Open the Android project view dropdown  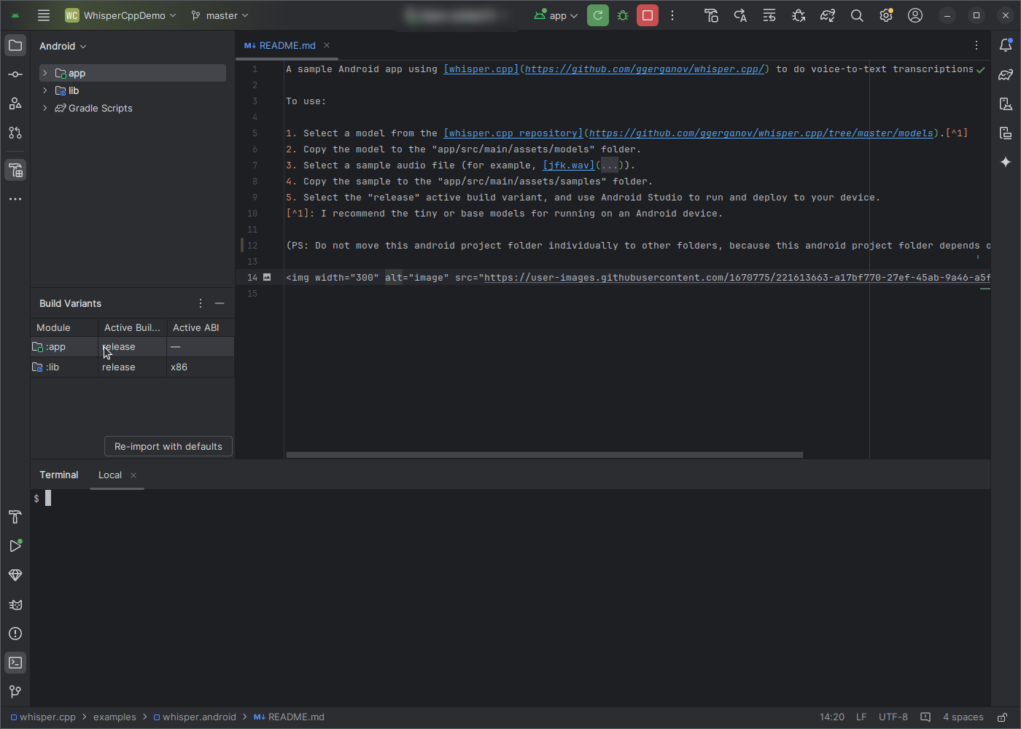pyautogui.click(x=63, y=46)
